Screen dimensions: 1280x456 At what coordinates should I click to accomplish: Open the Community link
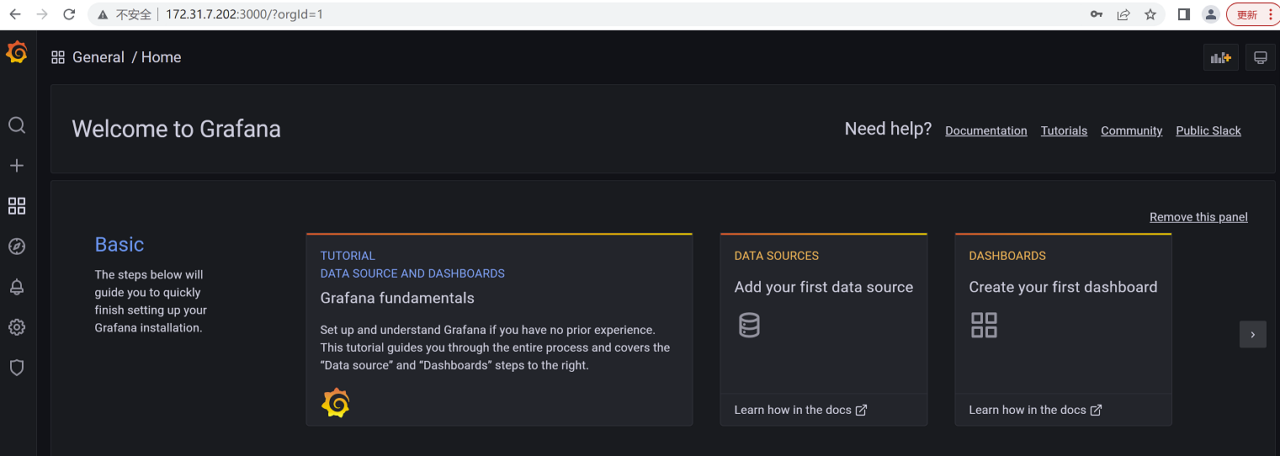[1131, 130]
